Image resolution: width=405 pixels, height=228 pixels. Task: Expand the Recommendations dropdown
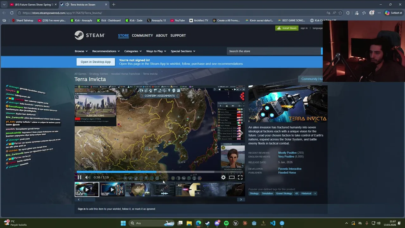[x=106, y=51]
